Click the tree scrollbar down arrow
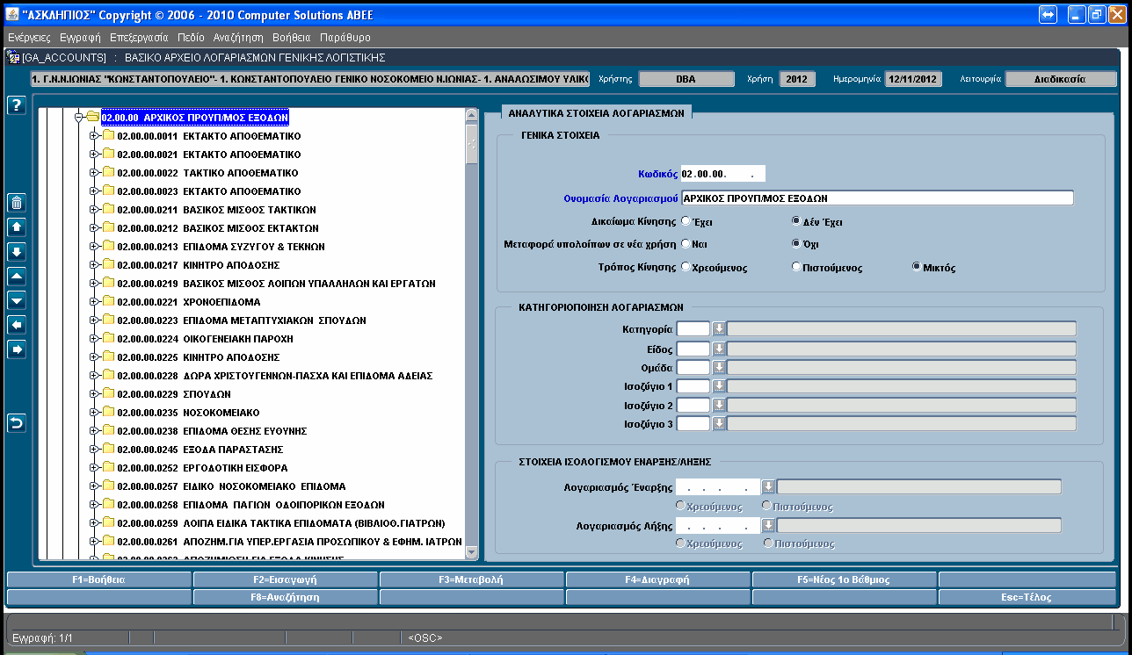 point(471,552)
